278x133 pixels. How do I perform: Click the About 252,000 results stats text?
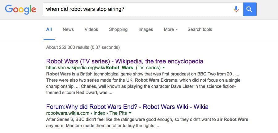pos(83,47)
